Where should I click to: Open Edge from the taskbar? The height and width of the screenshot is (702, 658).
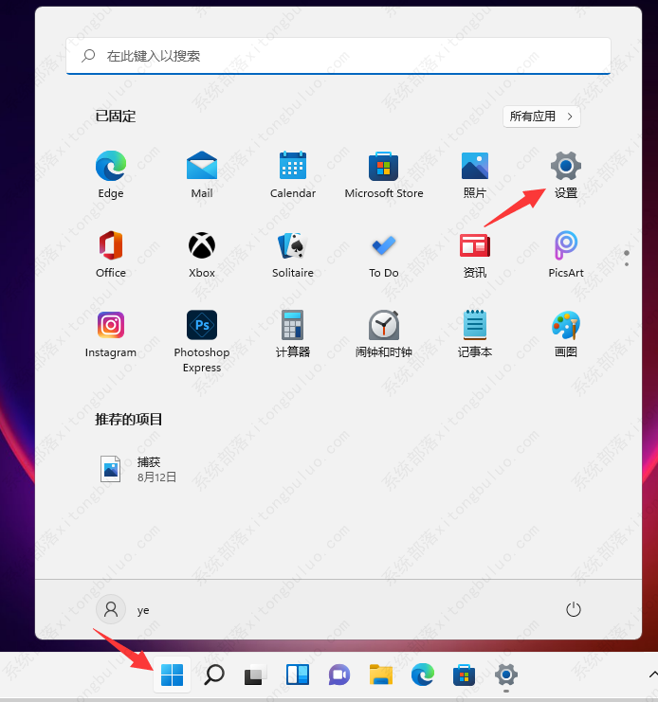click(423, 675)
